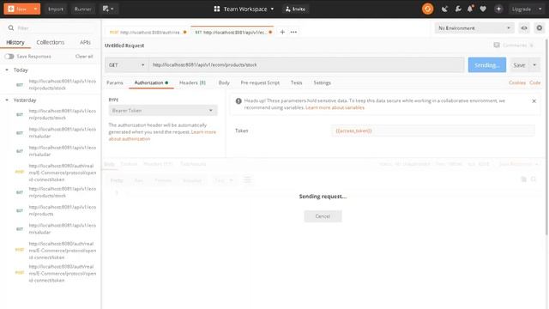549x309 pixels.
Task: Open the request Settings tab
Action: tap(323, 82)
